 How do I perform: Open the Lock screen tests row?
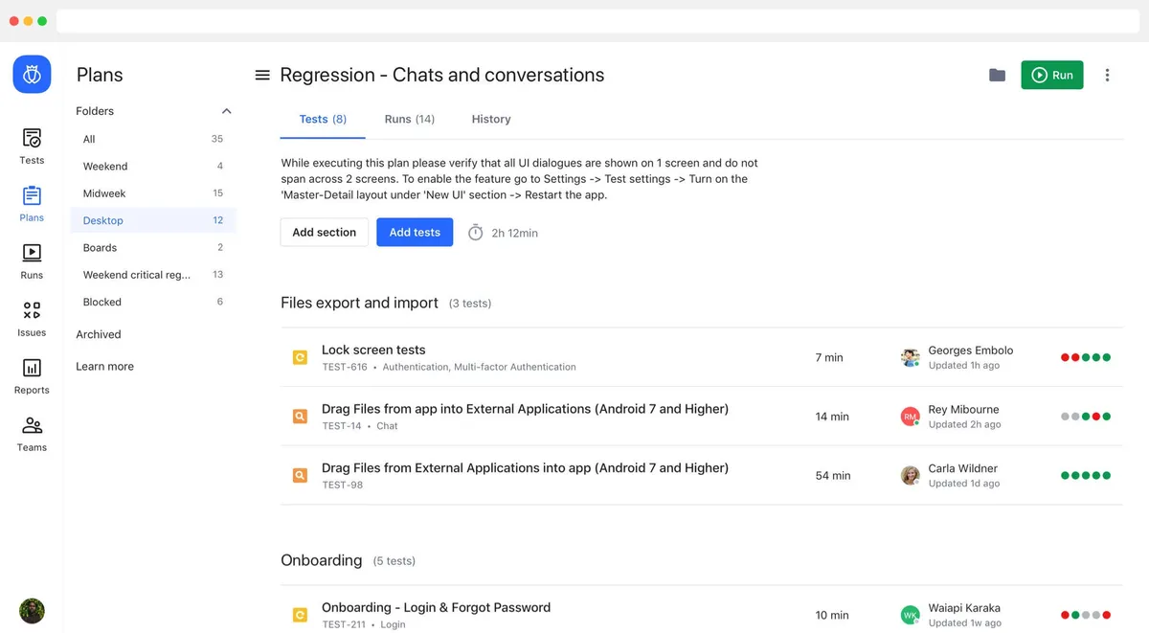coord(373,350)
